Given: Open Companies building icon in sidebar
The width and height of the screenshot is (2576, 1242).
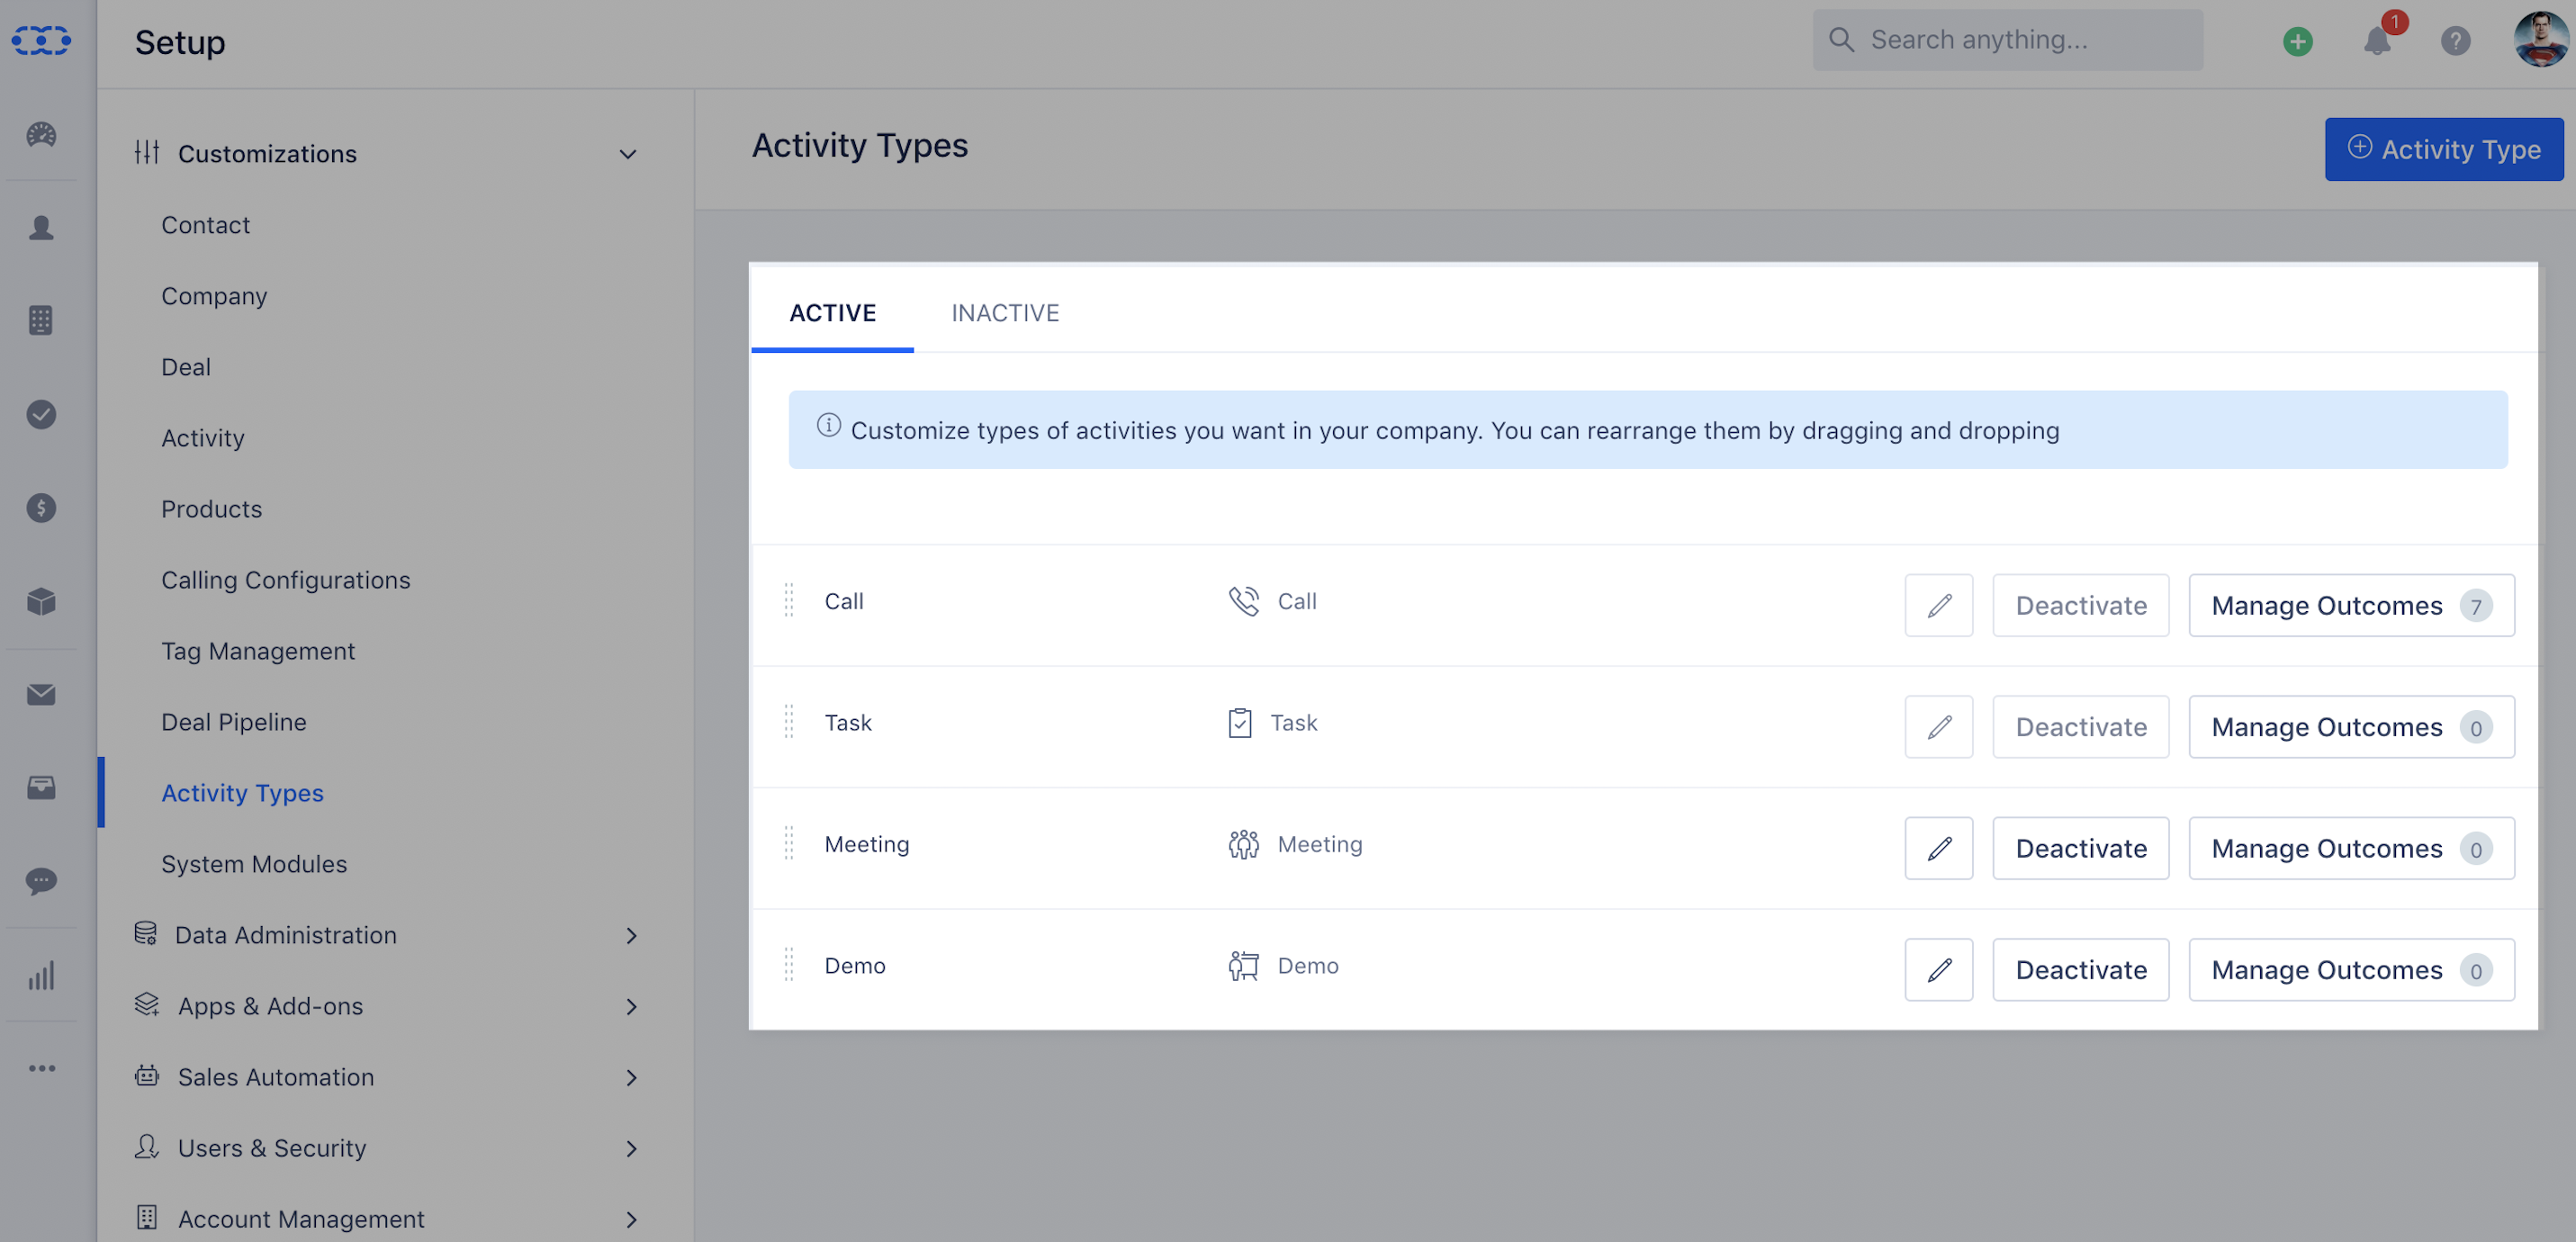Looking at the screenshot, I should 41,320.
